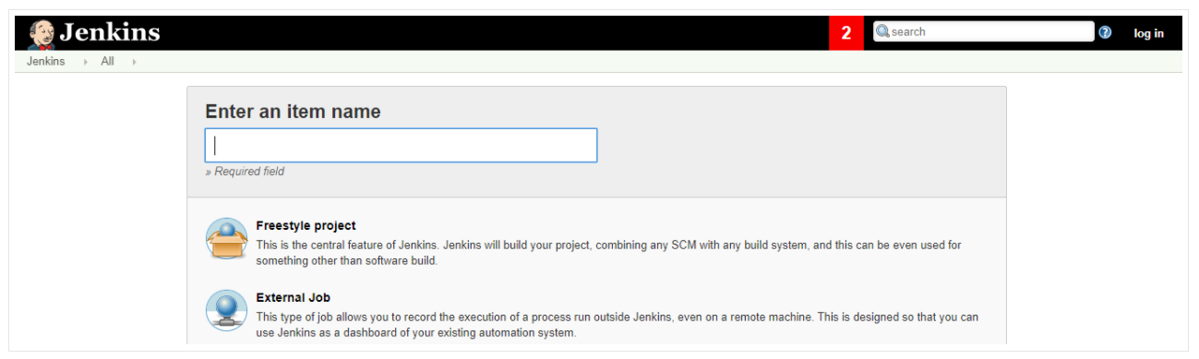Screen dimensions: 1199x359
Task: Click the Jenkins butler logo icon
Action: (x=42, y=33)
